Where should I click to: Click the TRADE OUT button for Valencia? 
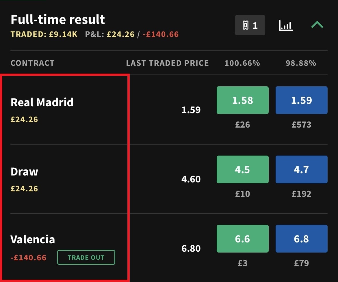86,257
